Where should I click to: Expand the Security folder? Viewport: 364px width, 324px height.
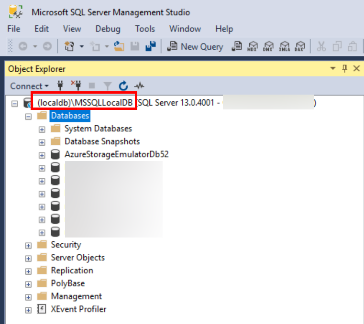[x=28, y=246]
